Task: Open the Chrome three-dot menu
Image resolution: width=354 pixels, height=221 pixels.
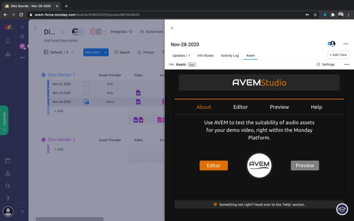Action: (x=349, y=14)
